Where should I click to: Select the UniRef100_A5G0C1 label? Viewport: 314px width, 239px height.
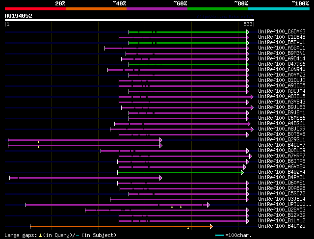pos(282,48)
